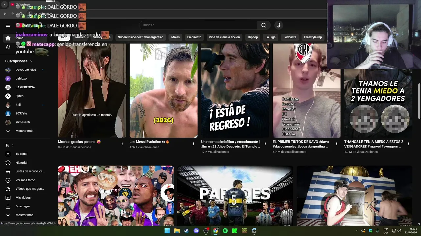Open the MrBeast faces collage video thumbnail
This screenshot has height=236, width=421.
pyautogui.click(x=116, y=195)
